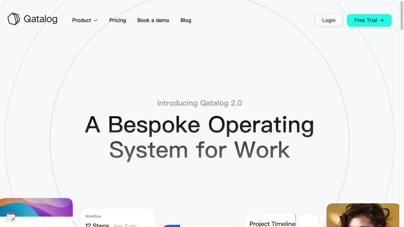Expand the Product navigation chevron
404x227 pixels.
[x=96, y=20]
